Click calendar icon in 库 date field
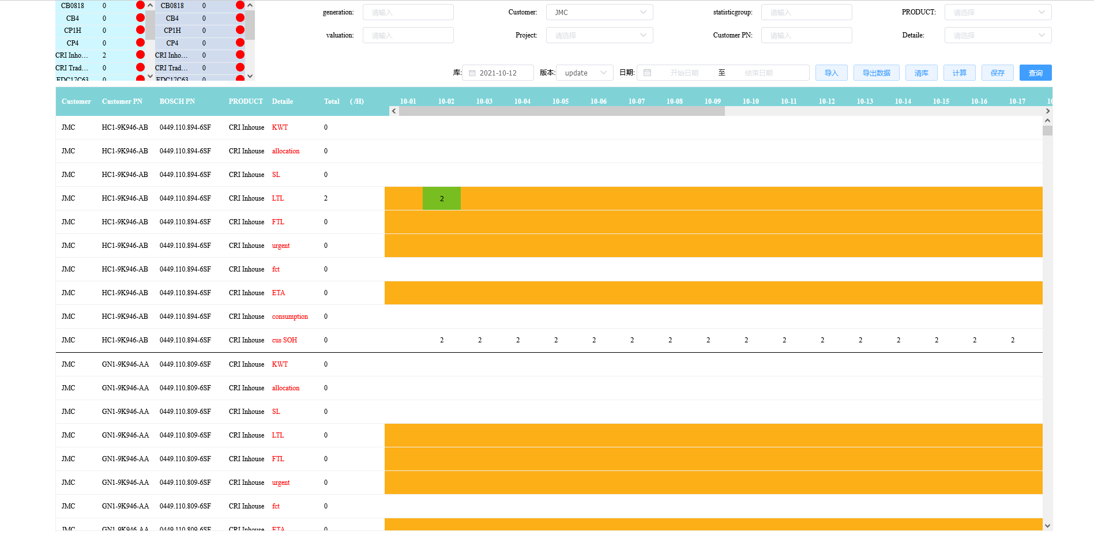The width and height of the screenshot is (1094, 535). click(472, 73)
